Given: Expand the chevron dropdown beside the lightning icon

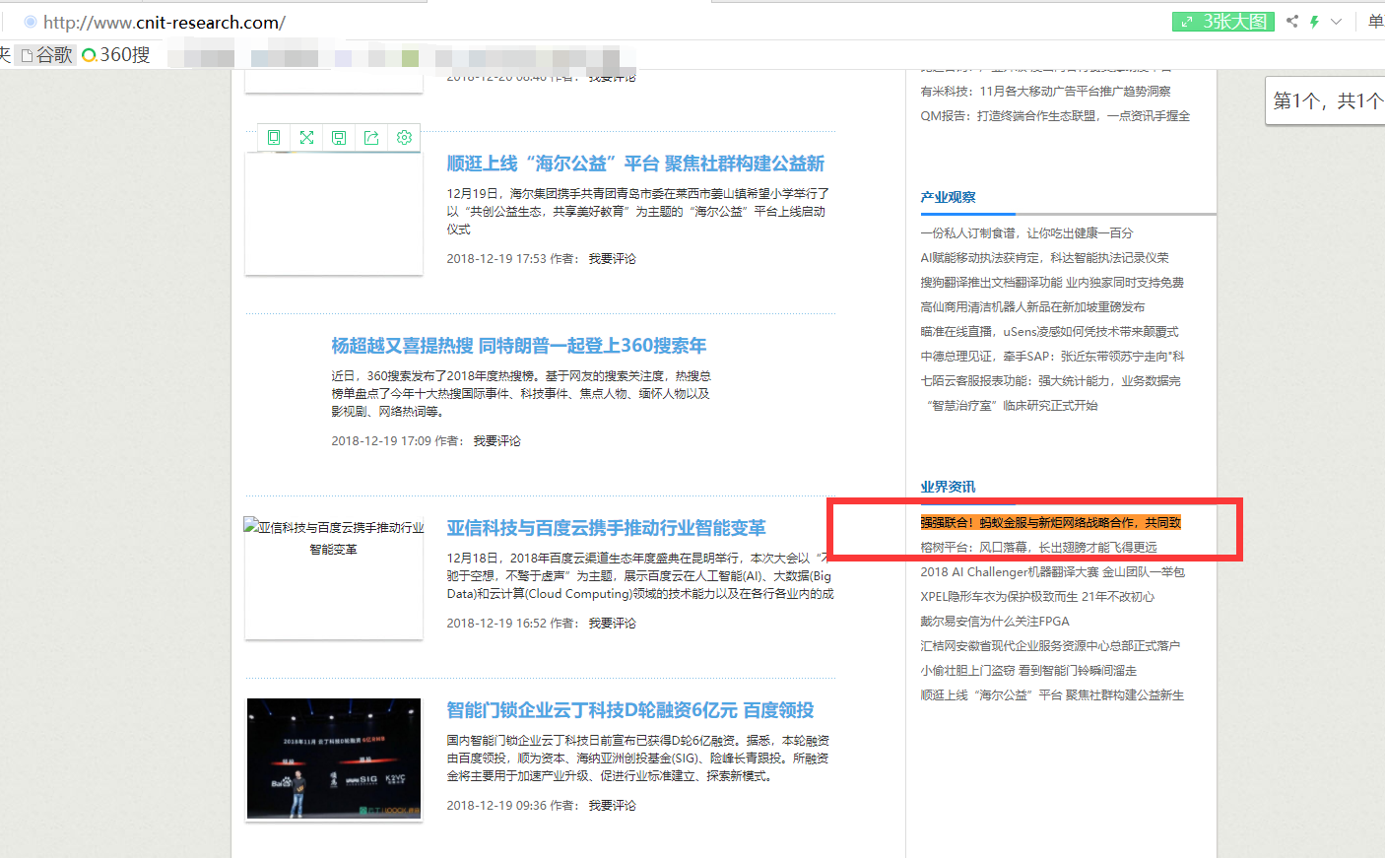Looking at the screenshot, I should tap(1336, 22).
